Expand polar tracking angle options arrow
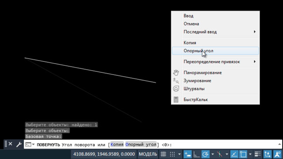The height and width of the screenshot is (159, 283). pyautogui.click(x=212, y=154)
